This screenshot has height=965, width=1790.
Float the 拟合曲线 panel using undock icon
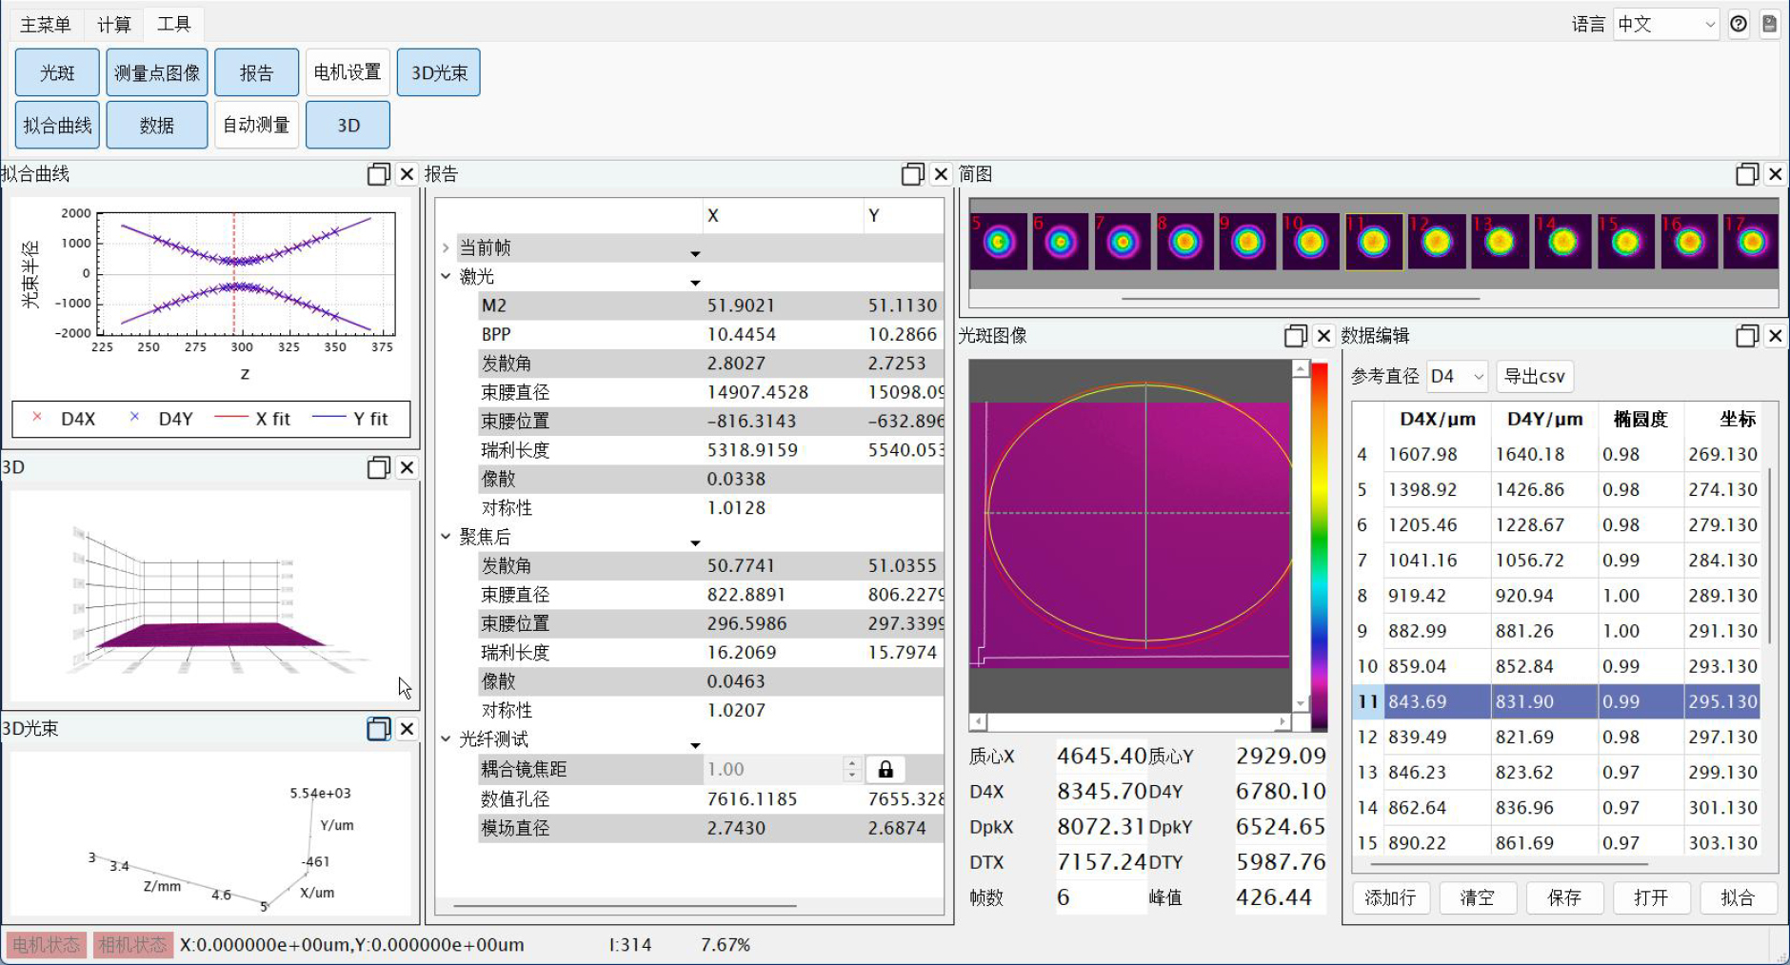(378, 174)
